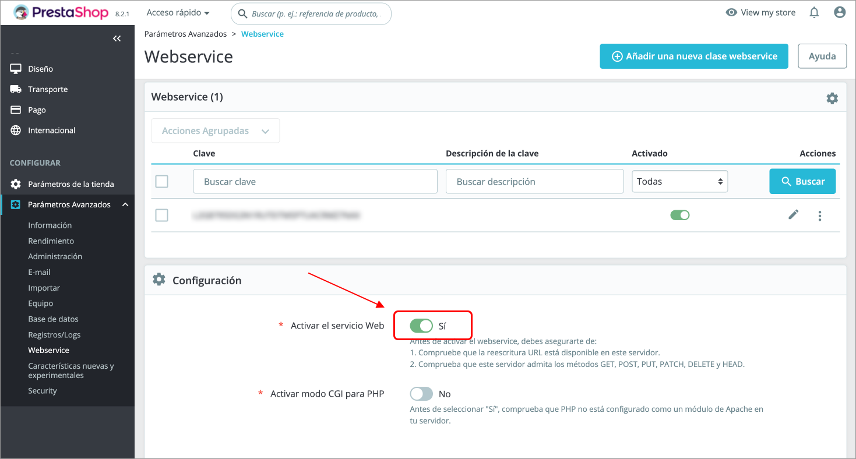The height and width of the screenshot is (459, 856).
Task: Select Security in the sidebar menu
Action: coord(43,390)
